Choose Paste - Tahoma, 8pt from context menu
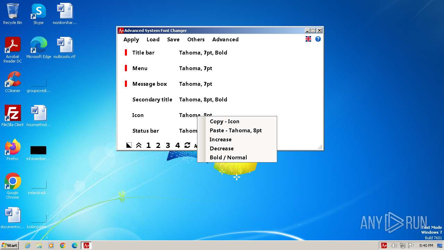444x250 pixels. click(x=237, y=131)
